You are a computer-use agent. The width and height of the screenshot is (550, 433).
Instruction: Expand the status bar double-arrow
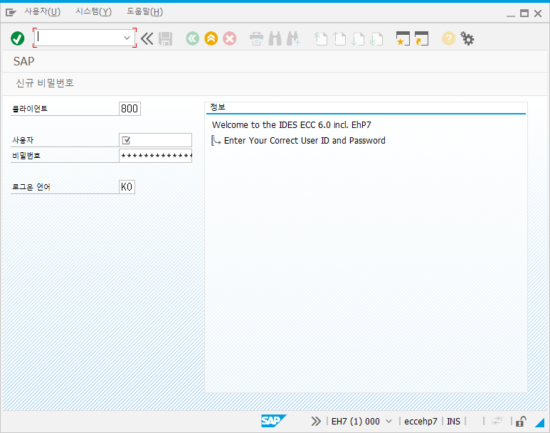pos(316,421)
